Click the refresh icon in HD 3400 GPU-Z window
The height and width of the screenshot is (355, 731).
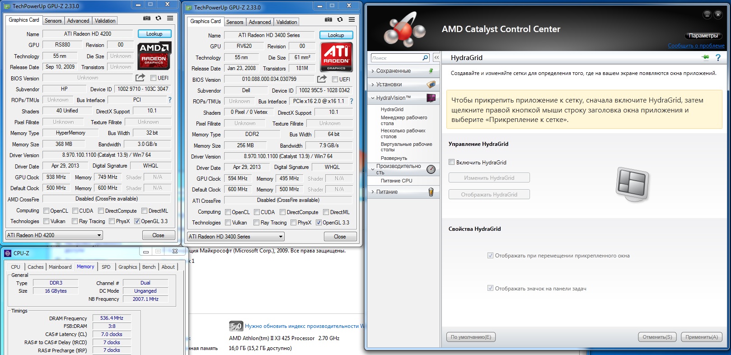click(340, 20)
